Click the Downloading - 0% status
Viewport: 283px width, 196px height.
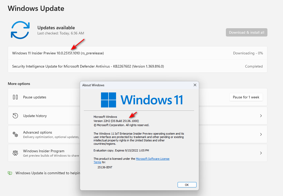tap(248, 53)
